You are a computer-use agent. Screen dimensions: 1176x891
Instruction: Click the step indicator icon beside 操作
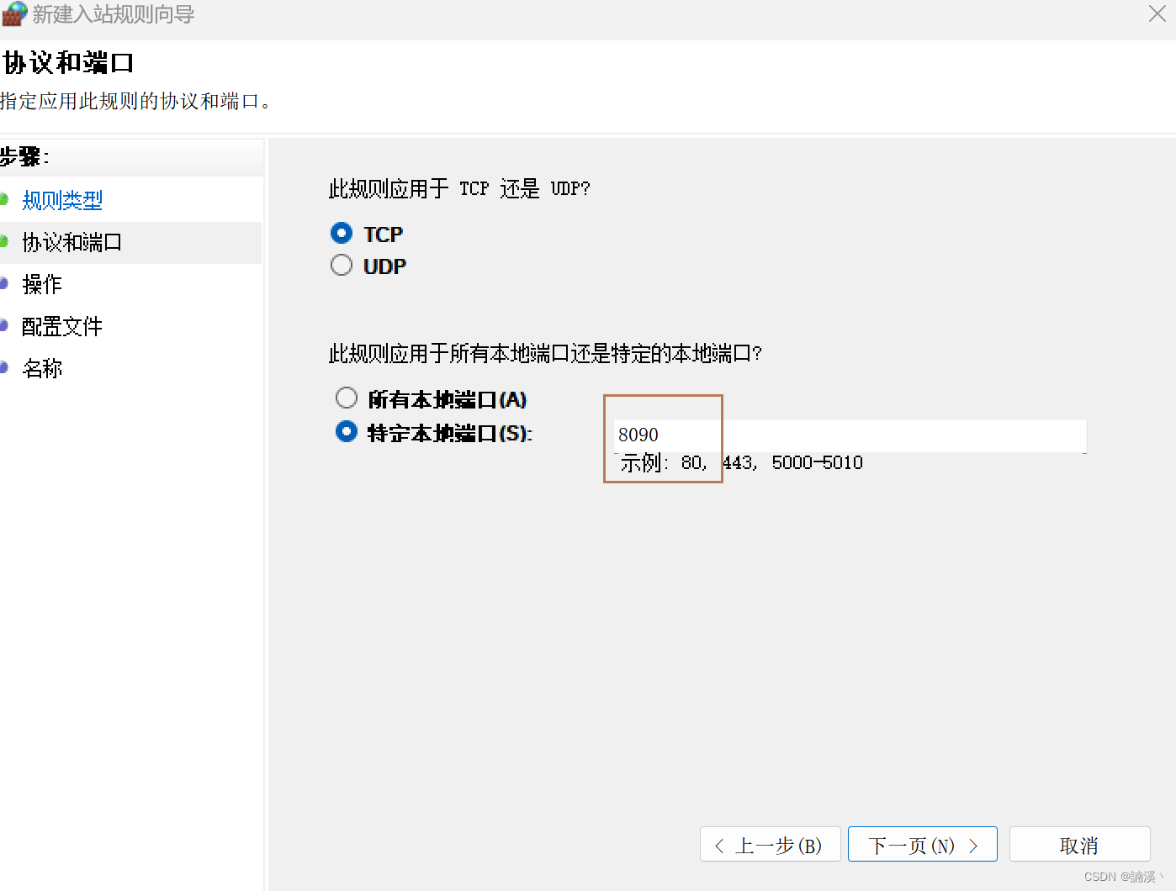click(x=7, y=284)
